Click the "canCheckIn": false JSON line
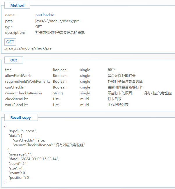Screen dimensions: 175x189 point(29,140)
